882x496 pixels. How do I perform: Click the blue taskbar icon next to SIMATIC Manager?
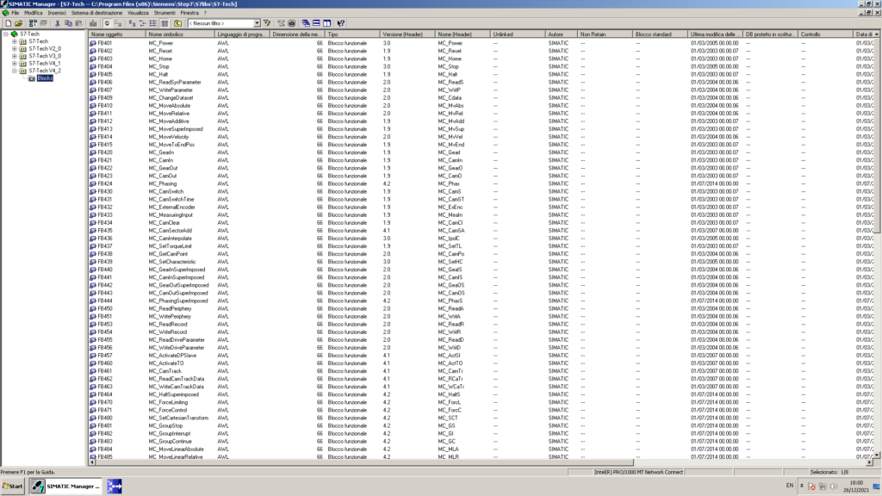tap(115, 486)
